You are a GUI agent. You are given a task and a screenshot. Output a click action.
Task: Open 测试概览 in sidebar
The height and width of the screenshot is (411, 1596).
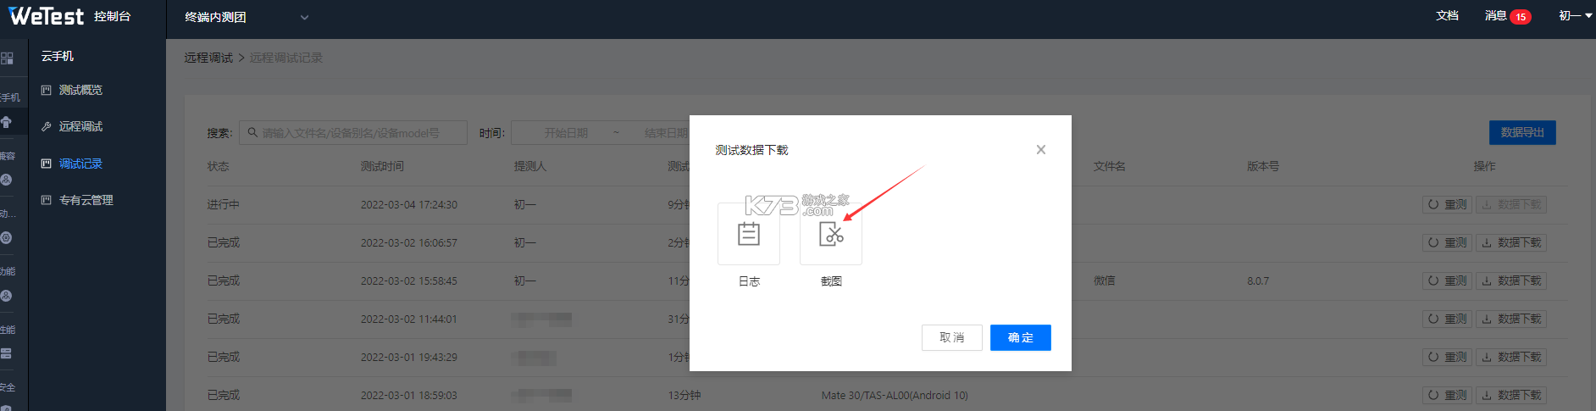point(80,90)
